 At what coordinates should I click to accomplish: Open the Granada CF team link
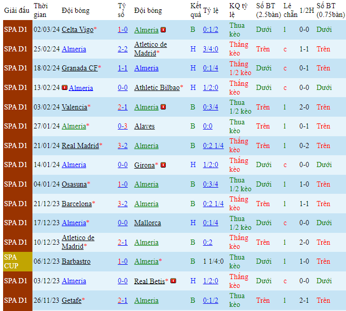click(x=79, y=68)
